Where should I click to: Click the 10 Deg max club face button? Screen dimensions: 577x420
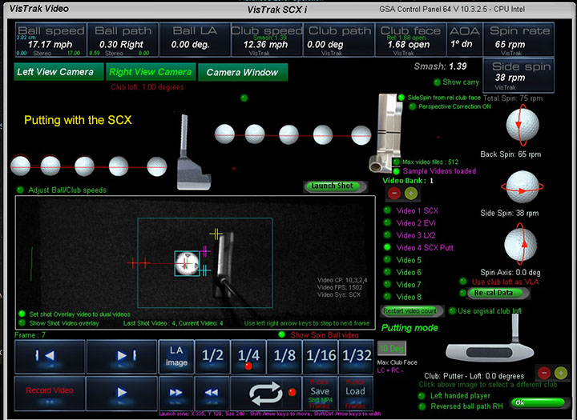coord(392,348)
